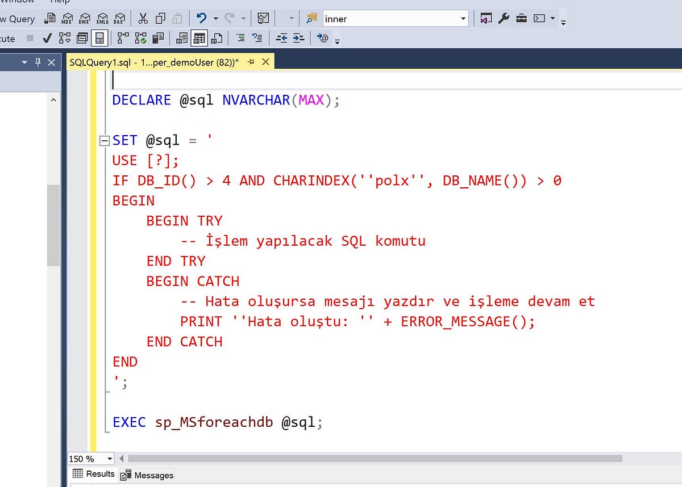Open a new MDX query
682x487 pixels.
[x=67, y=19]
